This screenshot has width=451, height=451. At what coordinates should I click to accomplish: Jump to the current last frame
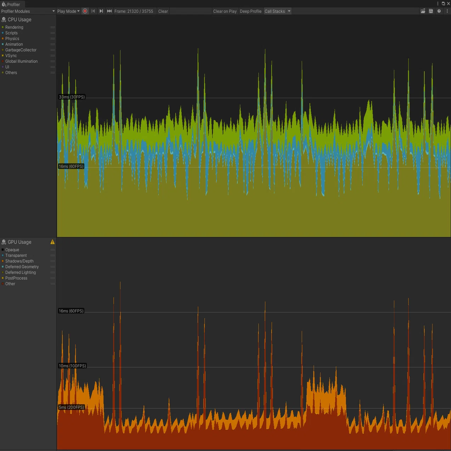pyautogui.click(x=109, y=11)
